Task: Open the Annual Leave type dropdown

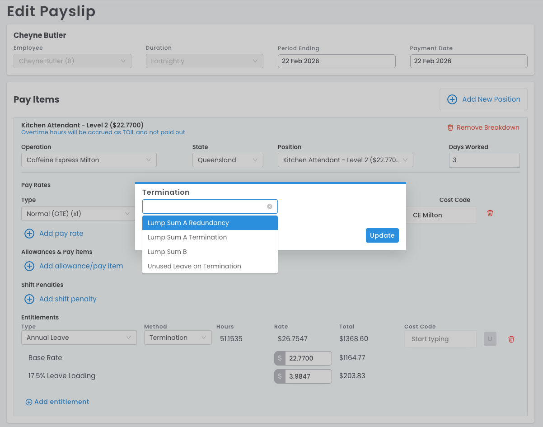Action: [79, 338]
